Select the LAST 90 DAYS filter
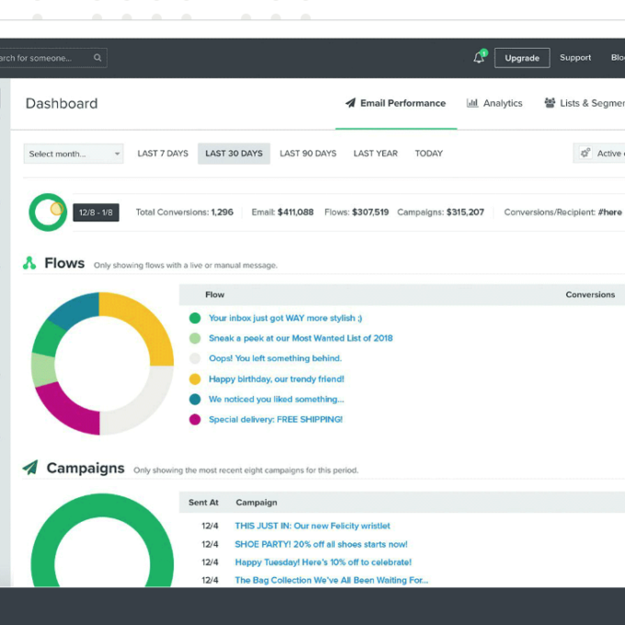Viewport: 625px width, 625px height. [x=308, y=153]
